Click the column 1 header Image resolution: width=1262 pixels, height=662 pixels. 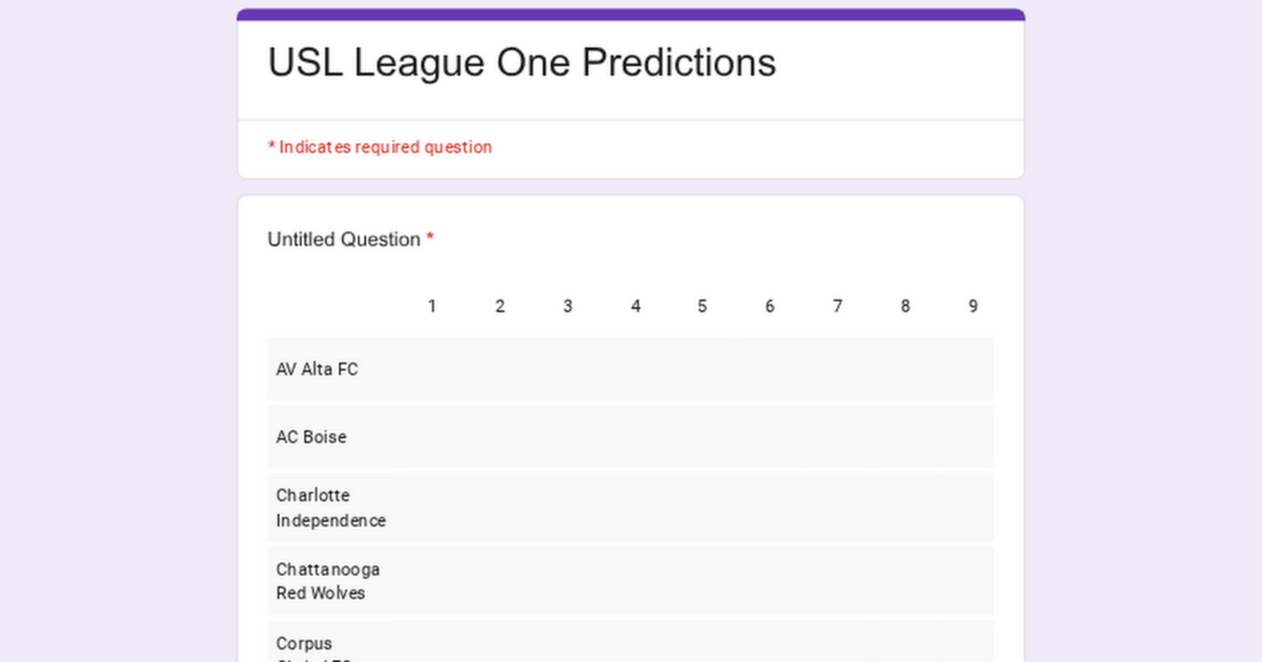click(x=432, y=306)
